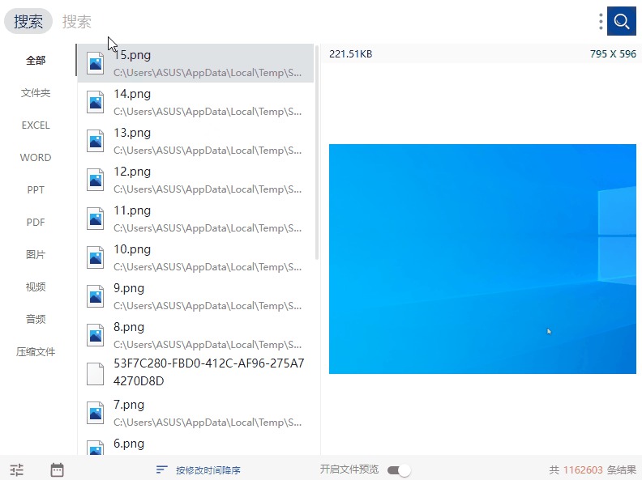Click the file path under 10.png
This screenshot has height=480, width=642.
click(208, 267)
